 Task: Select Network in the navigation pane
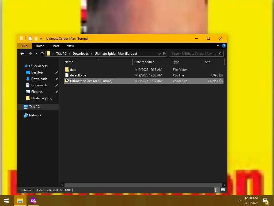point(35,115)
